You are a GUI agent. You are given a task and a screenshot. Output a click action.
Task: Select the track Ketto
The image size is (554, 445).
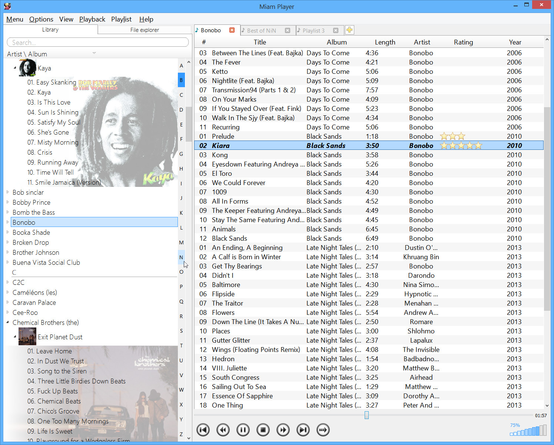click(369, 71)
